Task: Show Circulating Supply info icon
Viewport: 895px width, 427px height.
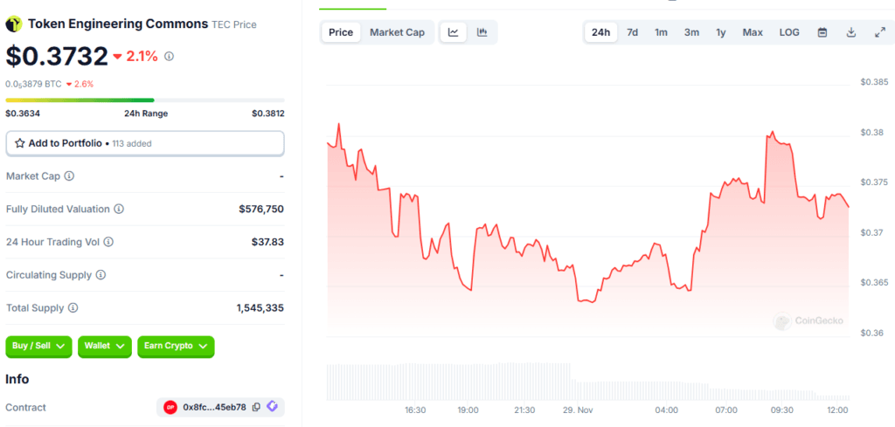Action: [101, 275]
